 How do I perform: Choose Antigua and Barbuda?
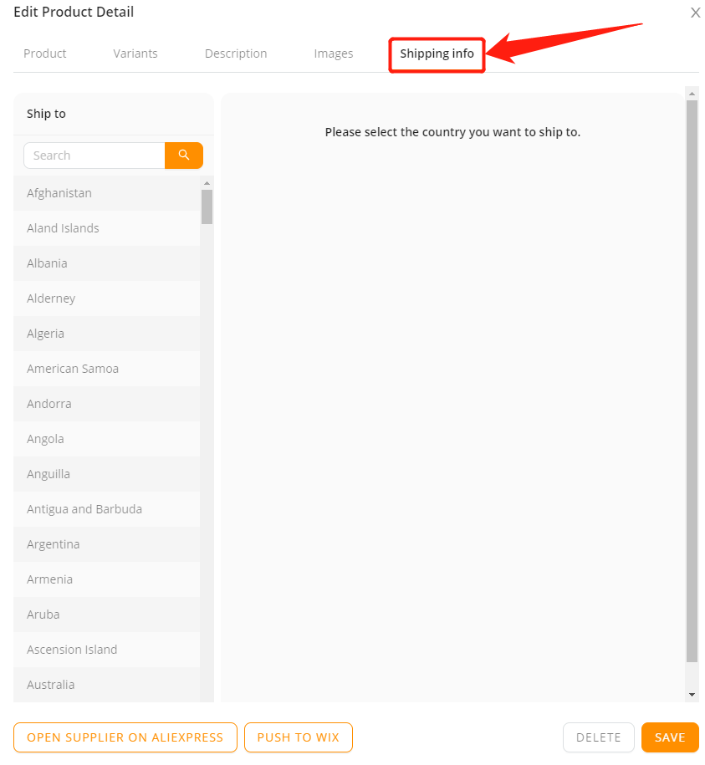pos(107,509)
